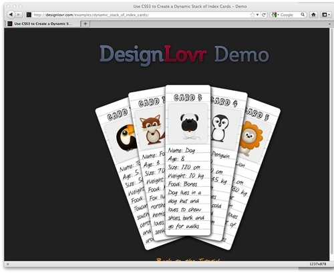The height and width of the screenshot is (273, 334).
Task: Click the browser forward arrow button
Action: [19, 15]
